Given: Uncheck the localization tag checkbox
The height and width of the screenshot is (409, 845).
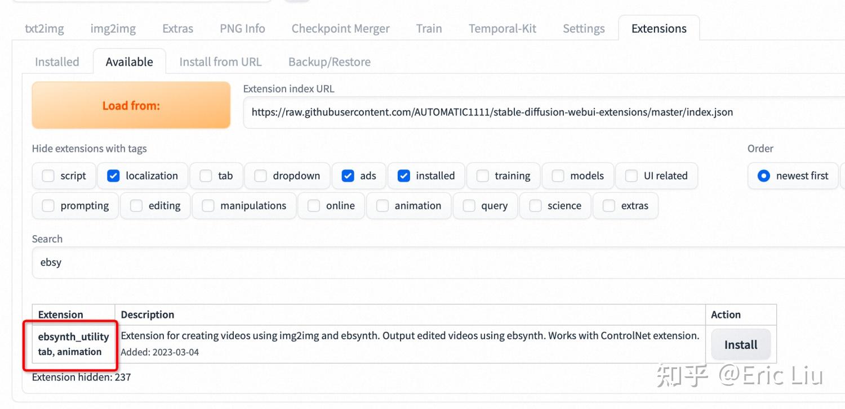Looking at the screenshot, I should tap(113, 176).
